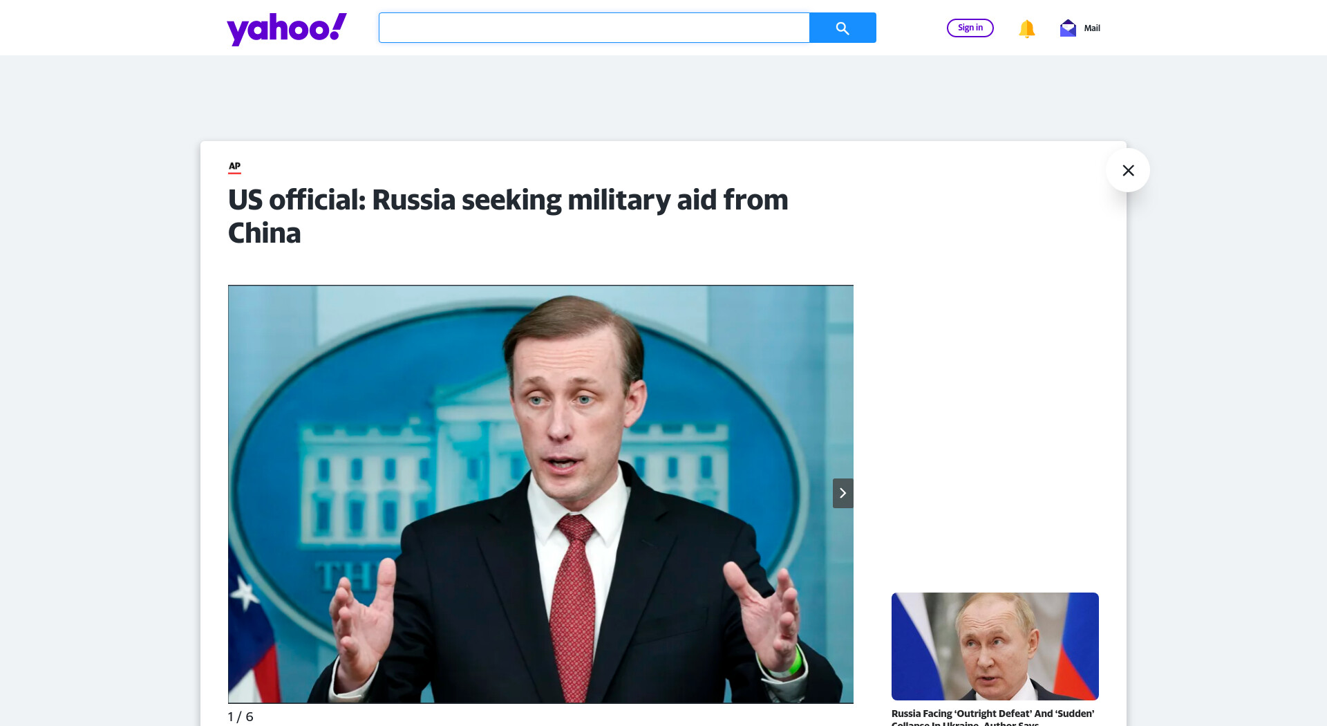Viewport: 1327px width, 726px height.
Task: Open the Yahoo home logo
Action: 287,29
